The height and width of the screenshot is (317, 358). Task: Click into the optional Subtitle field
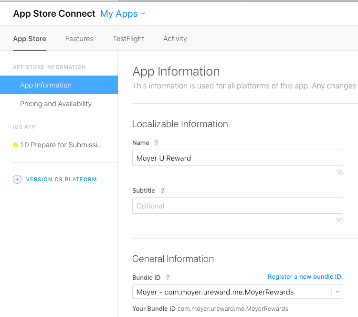237,206
